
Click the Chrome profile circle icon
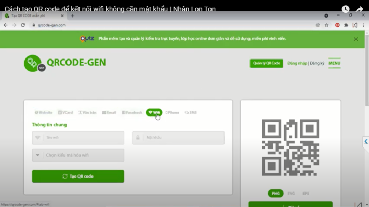[326, 16]
